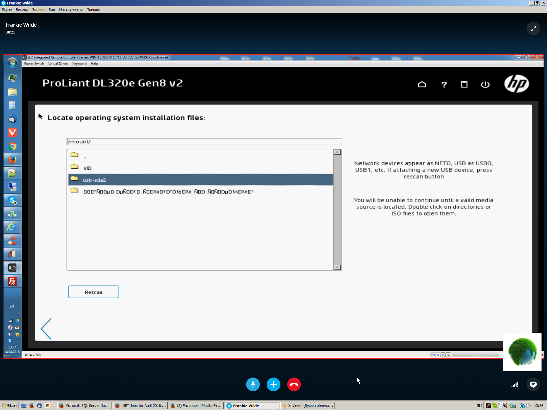Open the Помощь menu

tap(93, 10)
